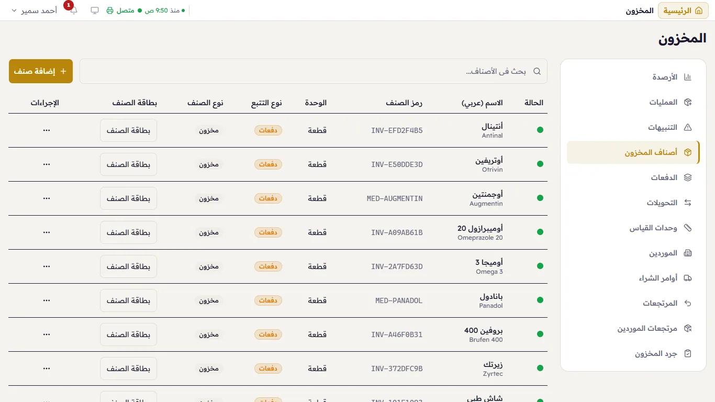
Task: Click item code MED-PANADOL
Action: [x=399, y=300]
